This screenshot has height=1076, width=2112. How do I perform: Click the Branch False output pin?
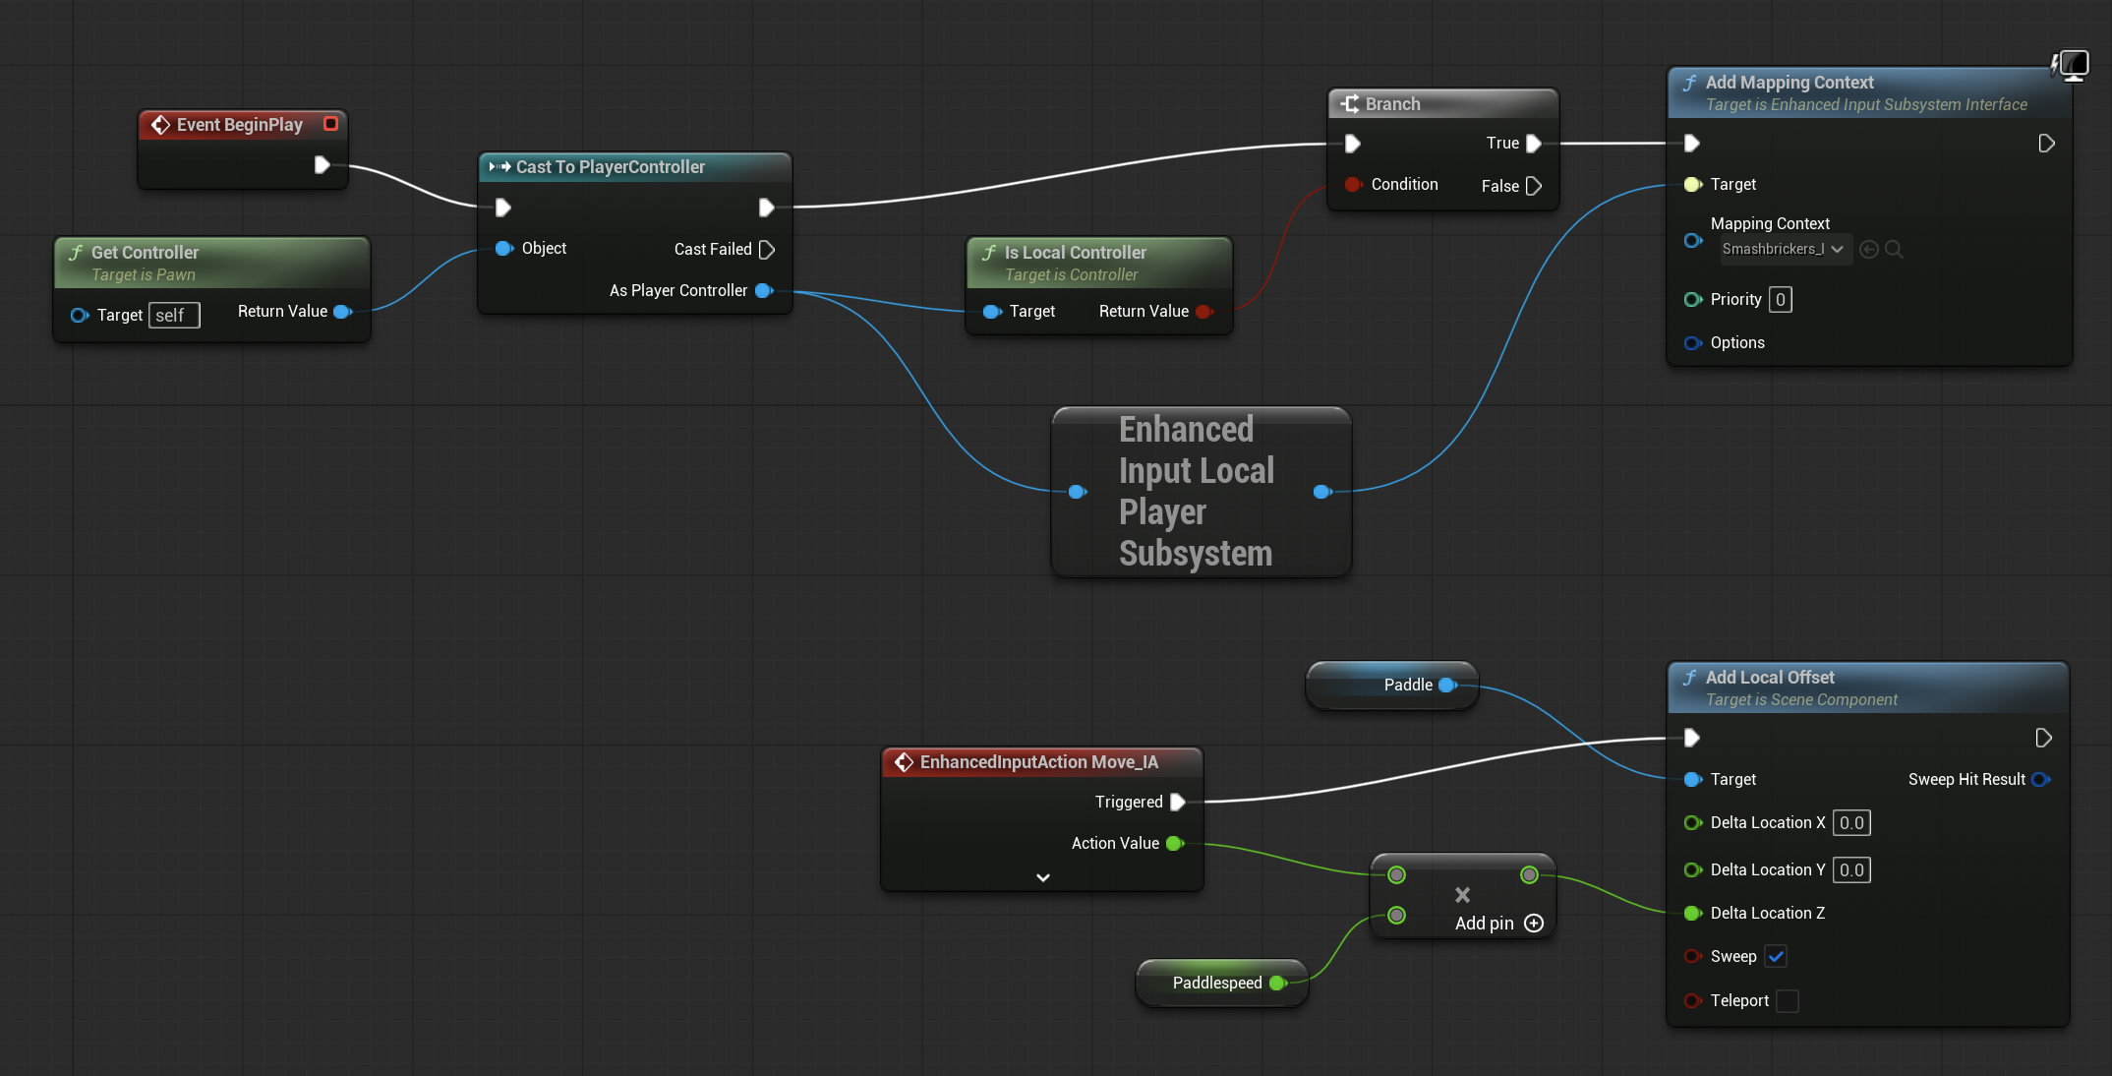[x=1533, y=186]
